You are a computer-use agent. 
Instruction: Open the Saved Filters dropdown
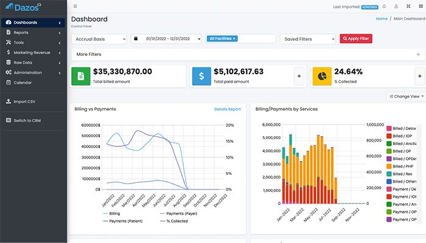[307, 38]
